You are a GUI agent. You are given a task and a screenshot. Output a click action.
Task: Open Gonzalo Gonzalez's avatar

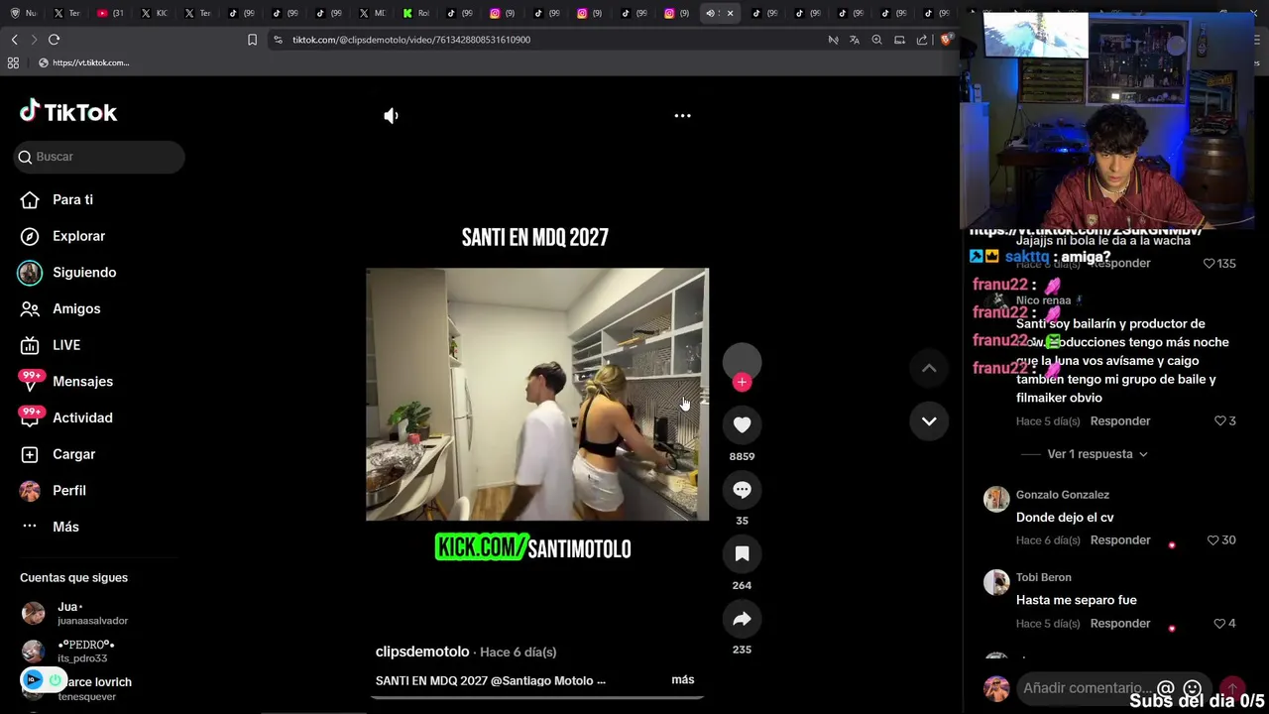pos(996,499)
